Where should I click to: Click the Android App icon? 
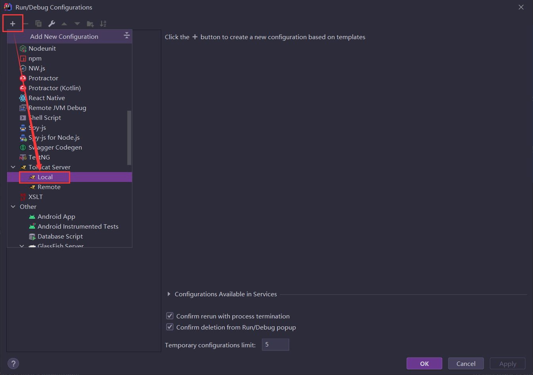coord(32,217)
